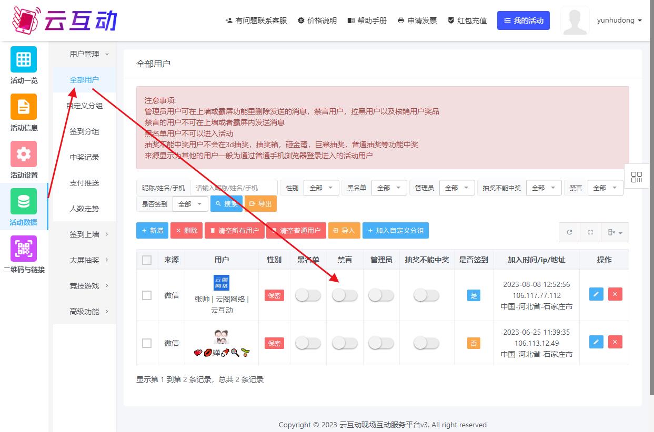Open the 性别 filter dropdown
The width and height of the screenshot is (654, 432).
[321, 188]
